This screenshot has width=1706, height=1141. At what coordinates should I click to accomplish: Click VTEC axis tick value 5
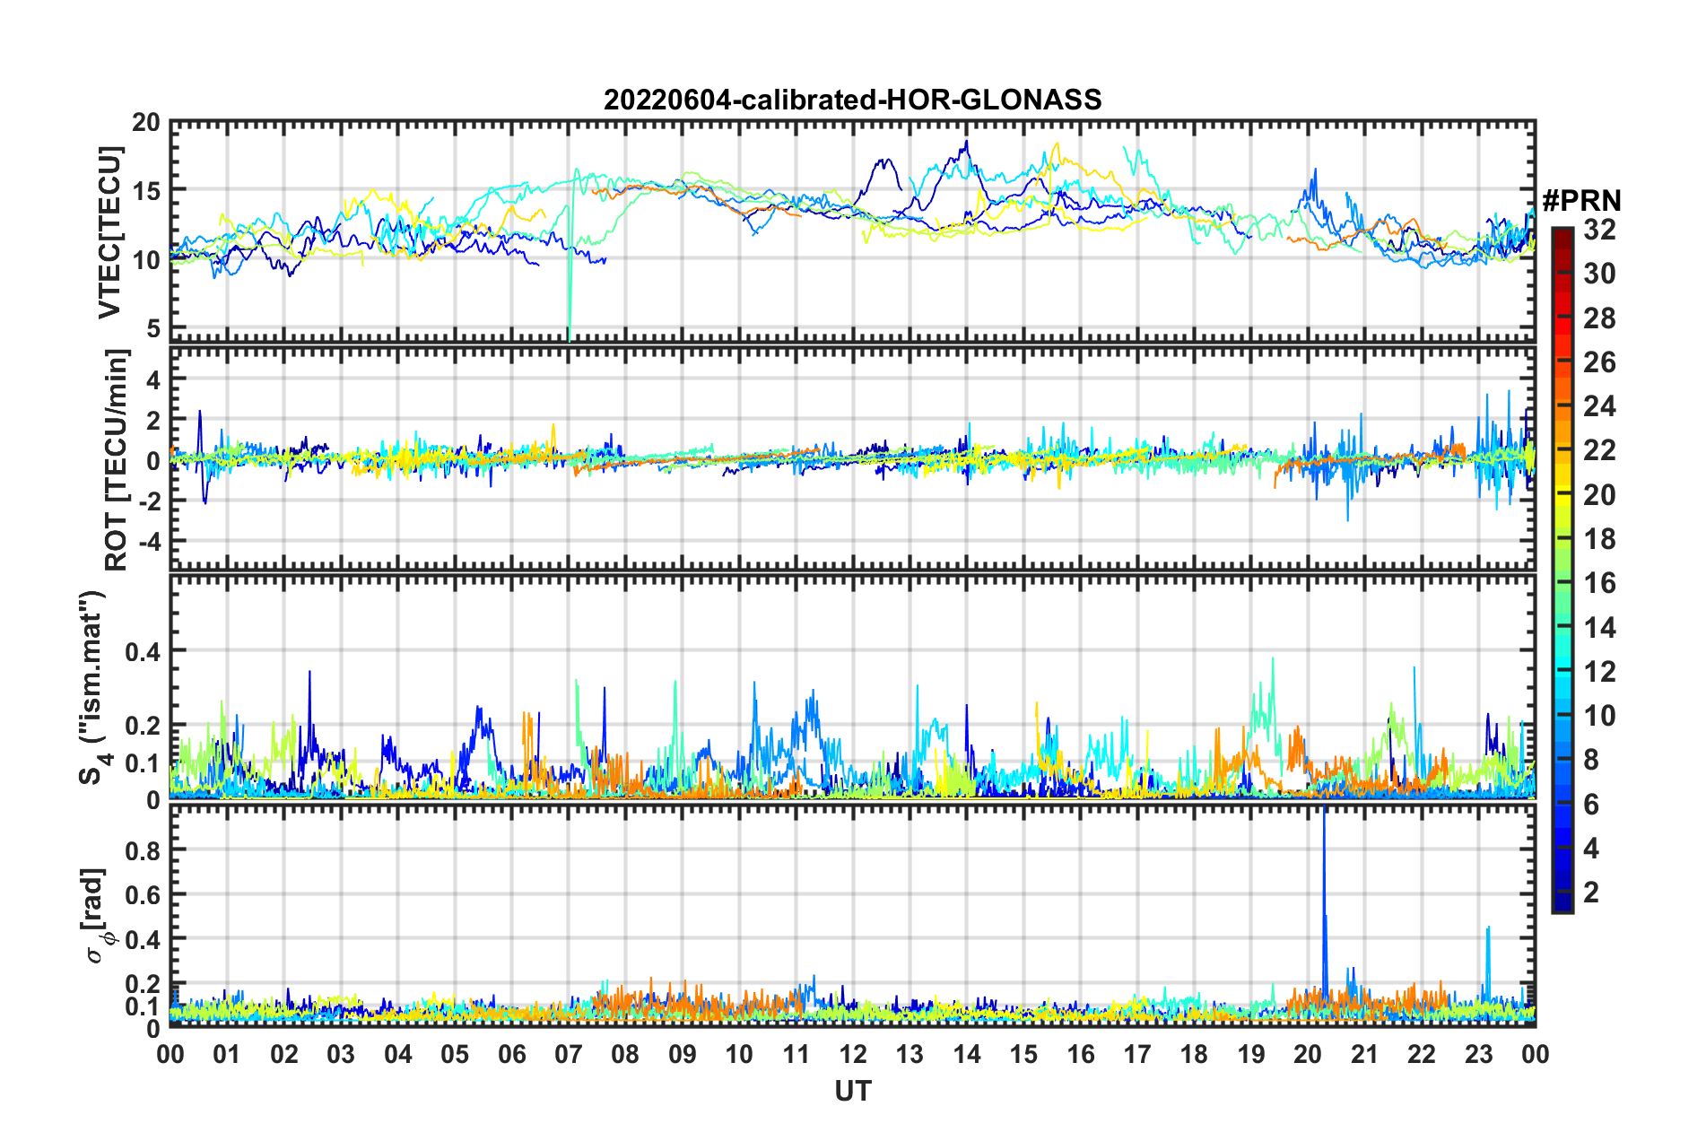pyautogui.click(x=153, y=328)
